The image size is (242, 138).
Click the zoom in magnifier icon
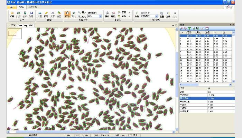tap(80, 16)
